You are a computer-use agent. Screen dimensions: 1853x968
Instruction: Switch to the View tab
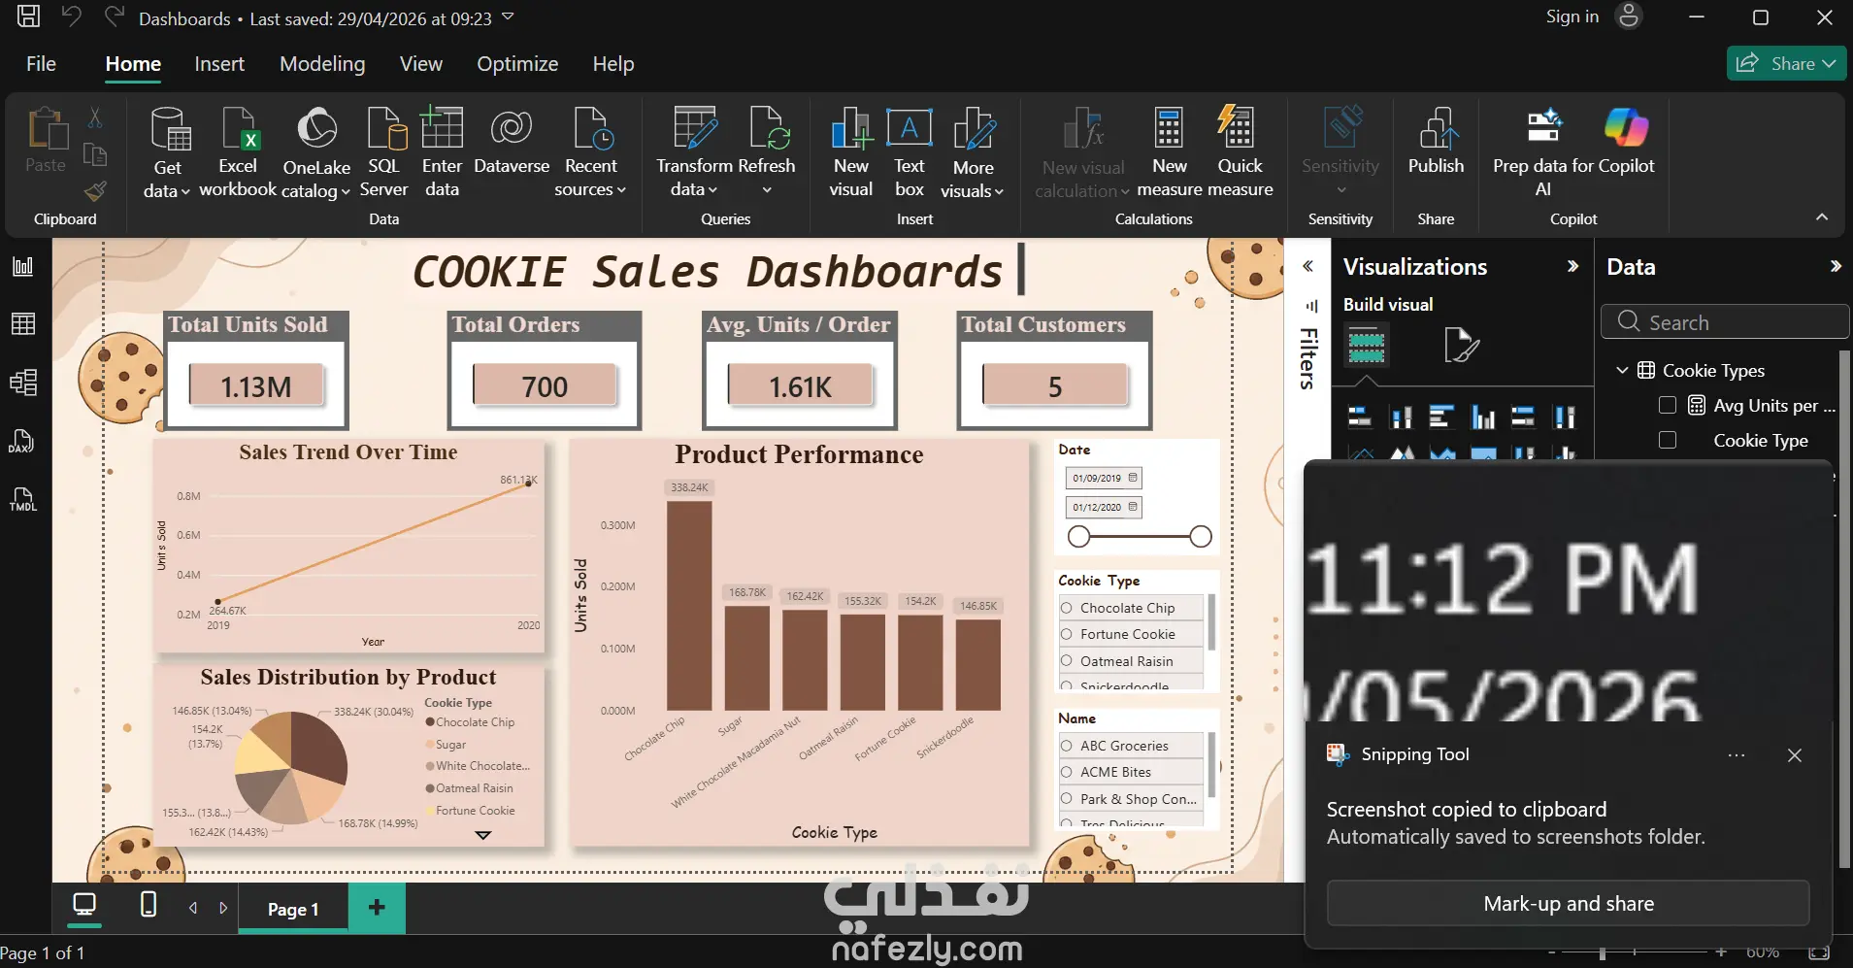(421, 64)
